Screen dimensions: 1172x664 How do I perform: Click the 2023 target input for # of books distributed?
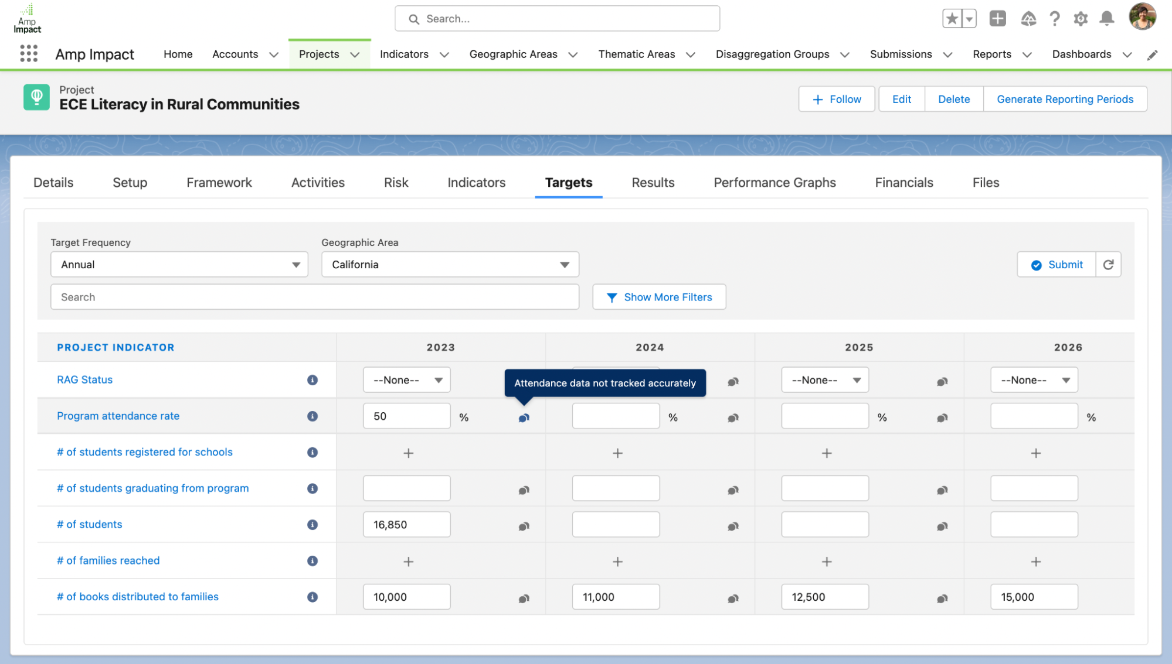(x=407, y=597)
